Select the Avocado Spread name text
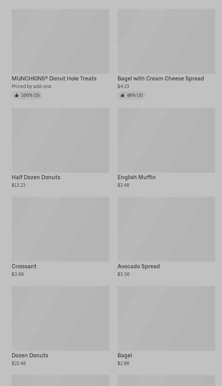This screenshot has width=222, height=386. (x=139, y=267)
